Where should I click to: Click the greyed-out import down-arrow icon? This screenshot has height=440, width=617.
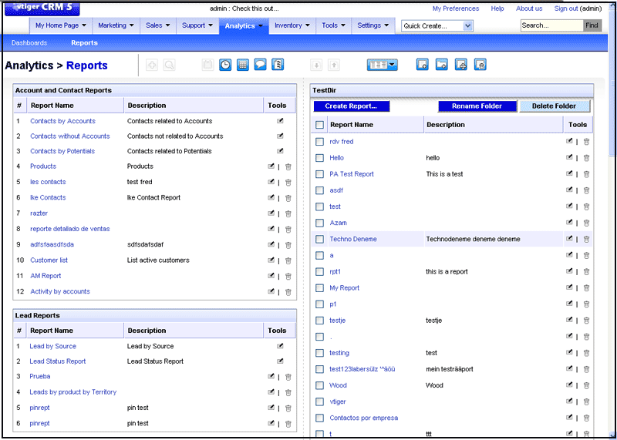316,65
